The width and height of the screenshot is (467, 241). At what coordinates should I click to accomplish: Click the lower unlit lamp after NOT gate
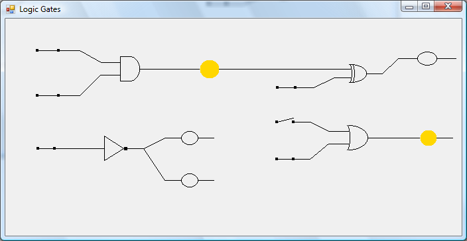190,180
